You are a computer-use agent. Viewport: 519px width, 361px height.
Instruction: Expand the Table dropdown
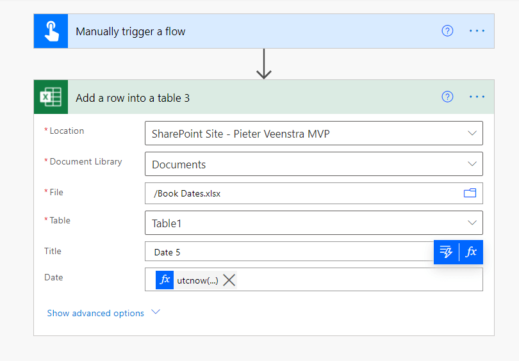pyautogui.click(x=472, y=223)
